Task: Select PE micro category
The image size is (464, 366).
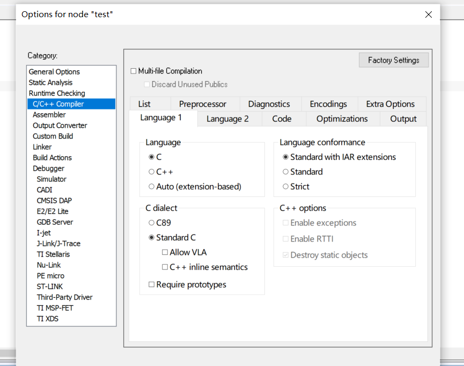Action: (71, 276)
